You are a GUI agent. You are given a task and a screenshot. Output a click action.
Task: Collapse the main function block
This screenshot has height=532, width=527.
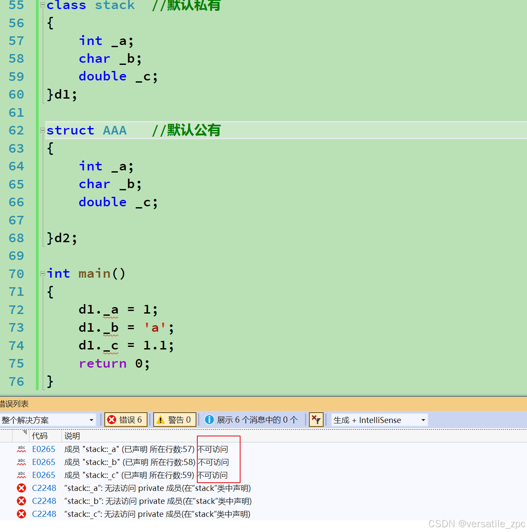pos(42,273)
